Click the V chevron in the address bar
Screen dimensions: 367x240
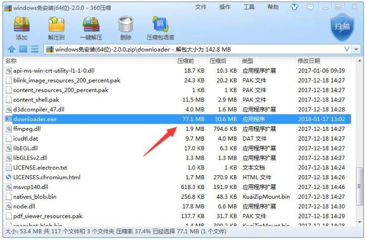click(347, 49)
